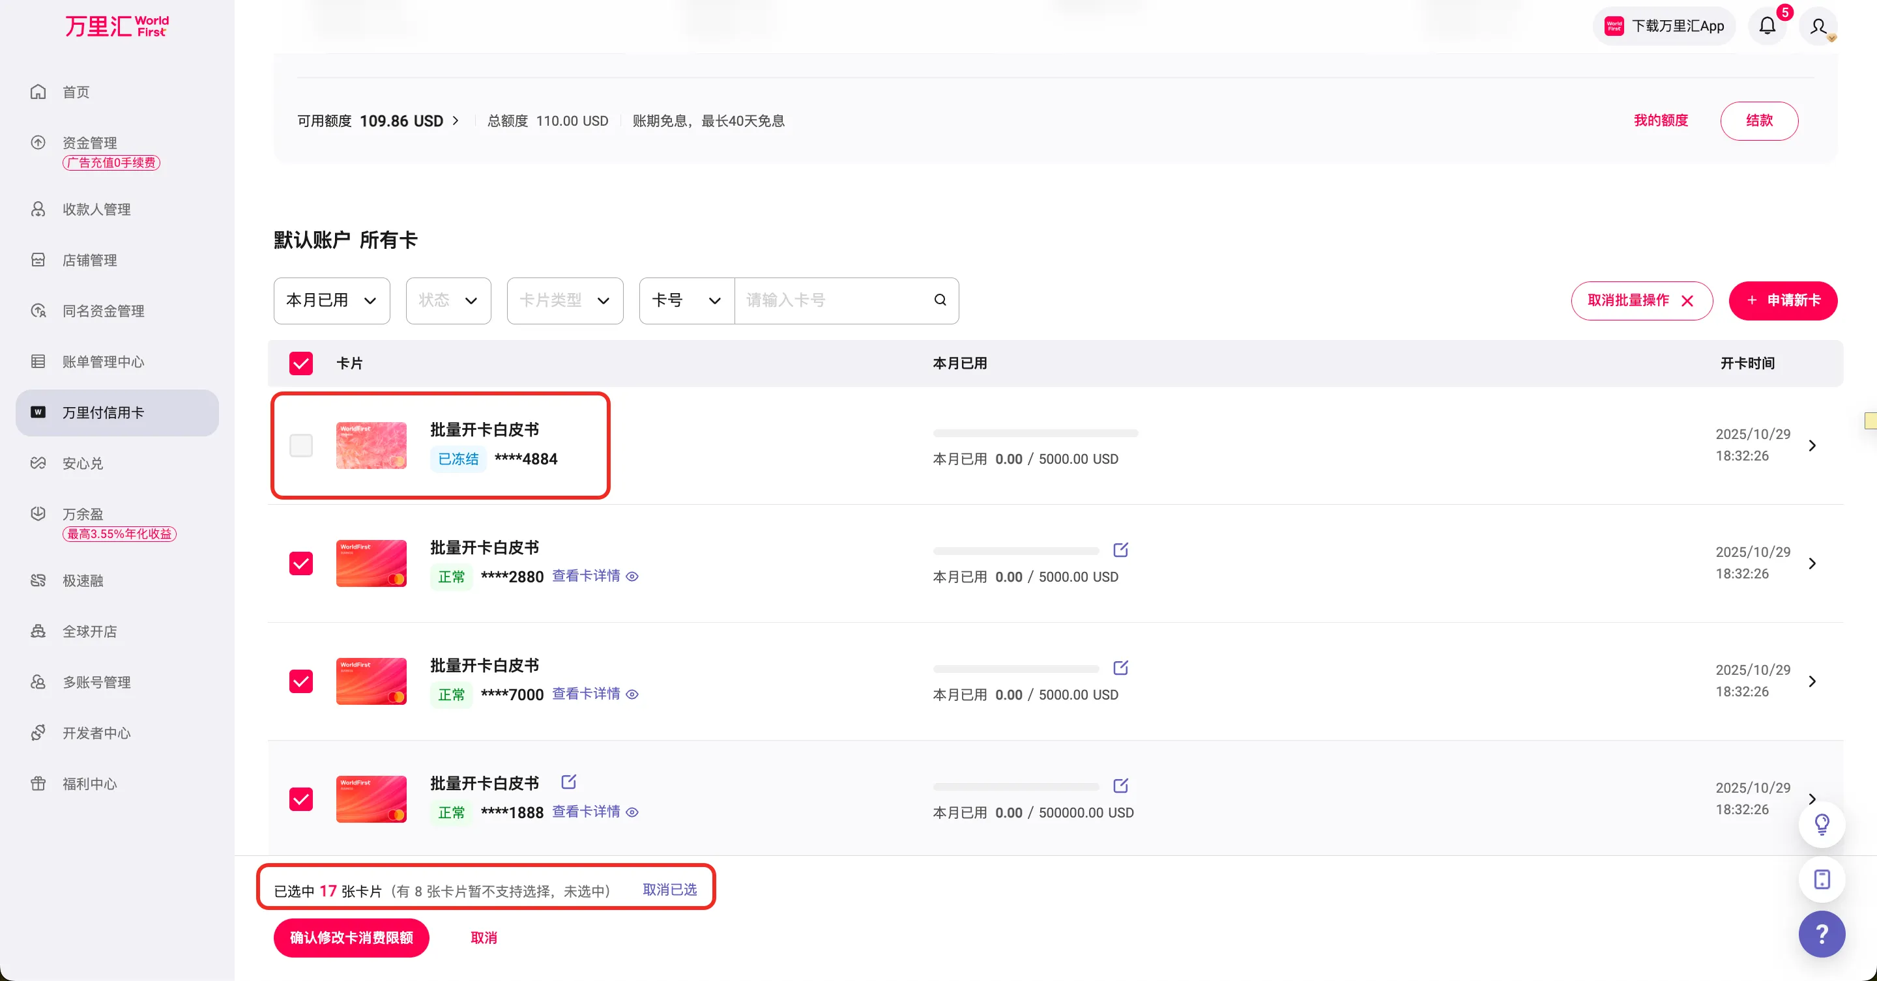The width and height of the screenshot is (1877, 981).
Task: Click the phone icon floating button
Action: 1822,879
